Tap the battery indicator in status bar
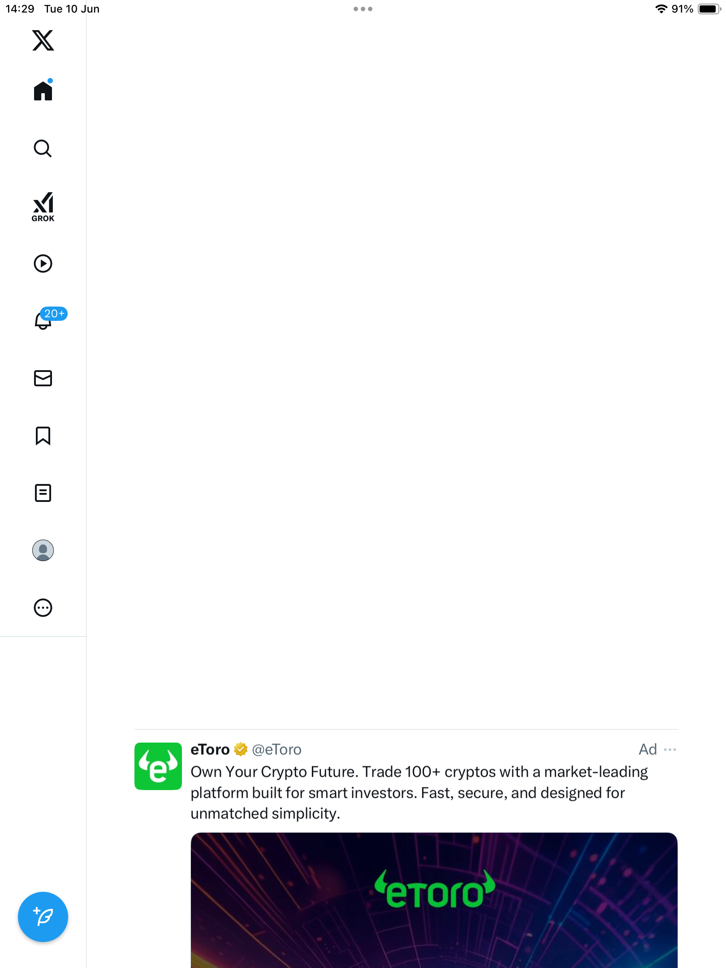This screenshot has width=726, height=968. coord(709,9)
